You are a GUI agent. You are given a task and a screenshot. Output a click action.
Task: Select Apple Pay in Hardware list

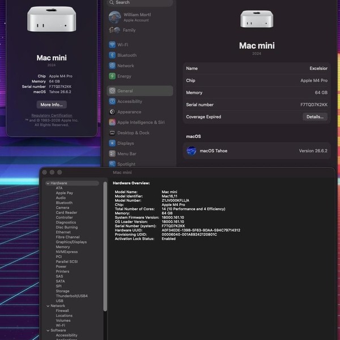[65, 193]
